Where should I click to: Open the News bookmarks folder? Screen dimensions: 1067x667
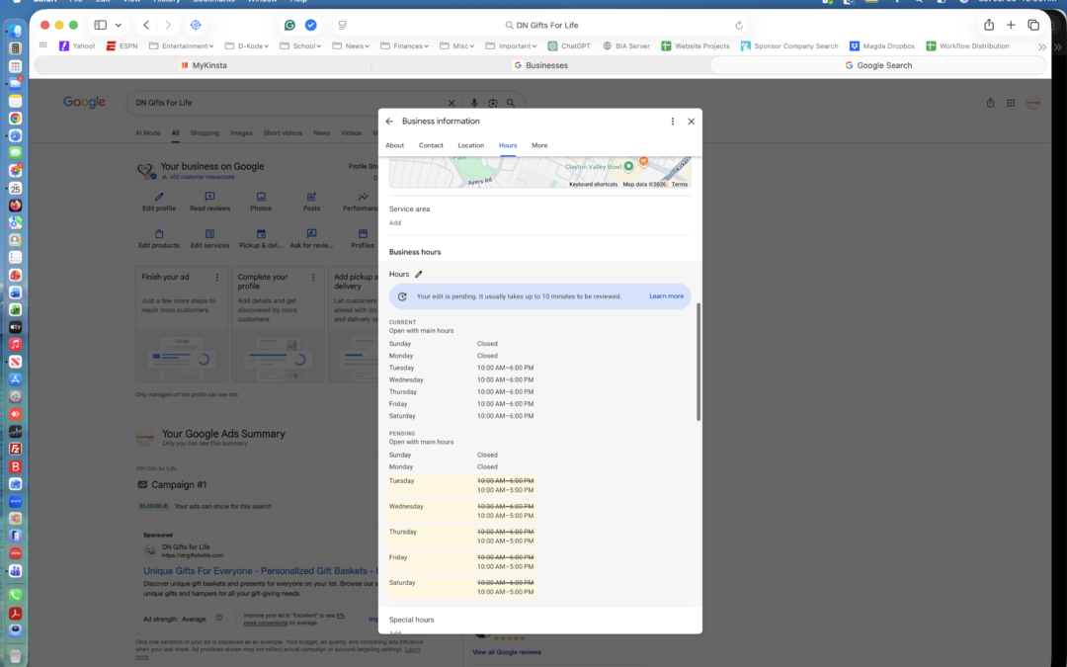click(x=351, y=46)
